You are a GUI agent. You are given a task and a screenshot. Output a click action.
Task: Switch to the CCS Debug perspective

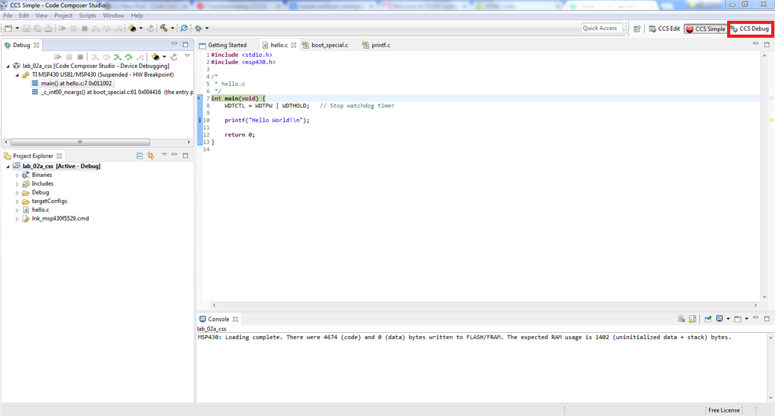pyautogui.click(x=750, y=29)
